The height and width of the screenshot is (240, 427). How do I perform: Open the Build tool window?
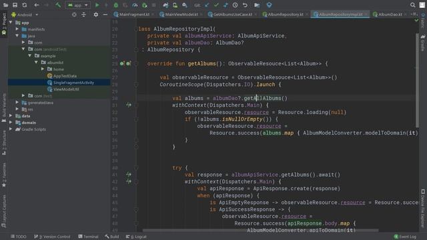(x=112, y=237)
